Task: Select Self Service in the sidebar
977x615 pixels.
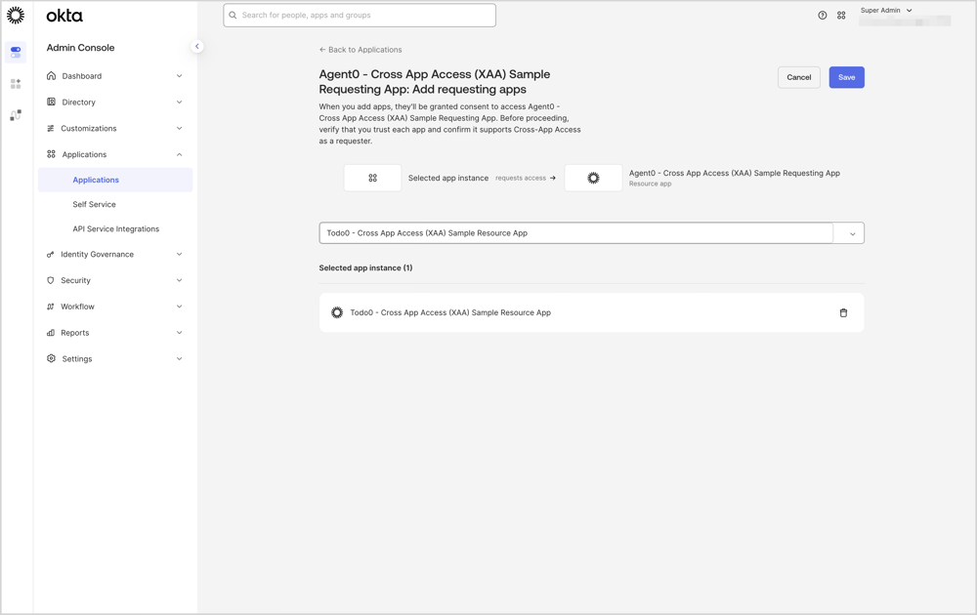Action: click(94, 205)
